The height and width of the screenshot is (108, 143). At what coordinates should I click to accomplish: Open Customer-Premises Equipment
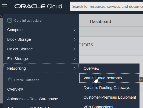click(110, 97)
